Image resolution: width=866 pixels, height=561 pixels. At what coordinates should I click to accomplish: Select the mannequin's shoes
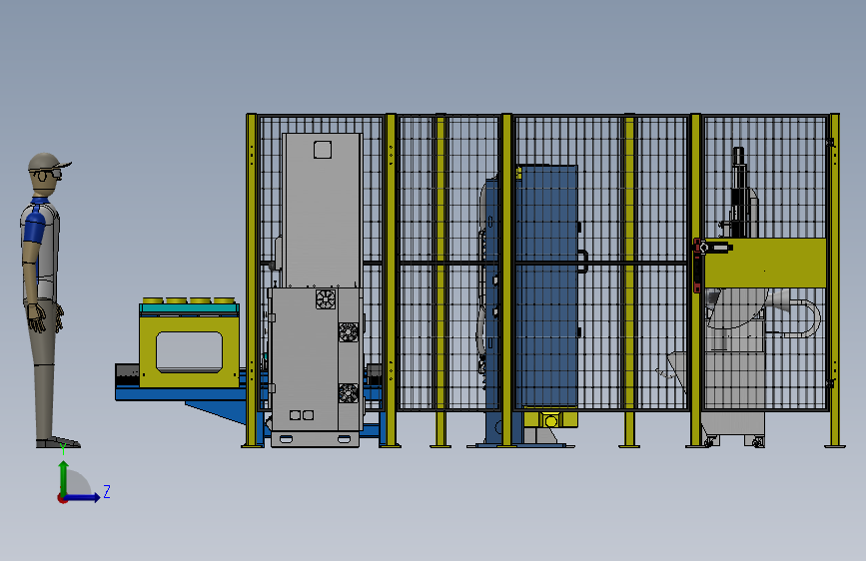[58, 443]
